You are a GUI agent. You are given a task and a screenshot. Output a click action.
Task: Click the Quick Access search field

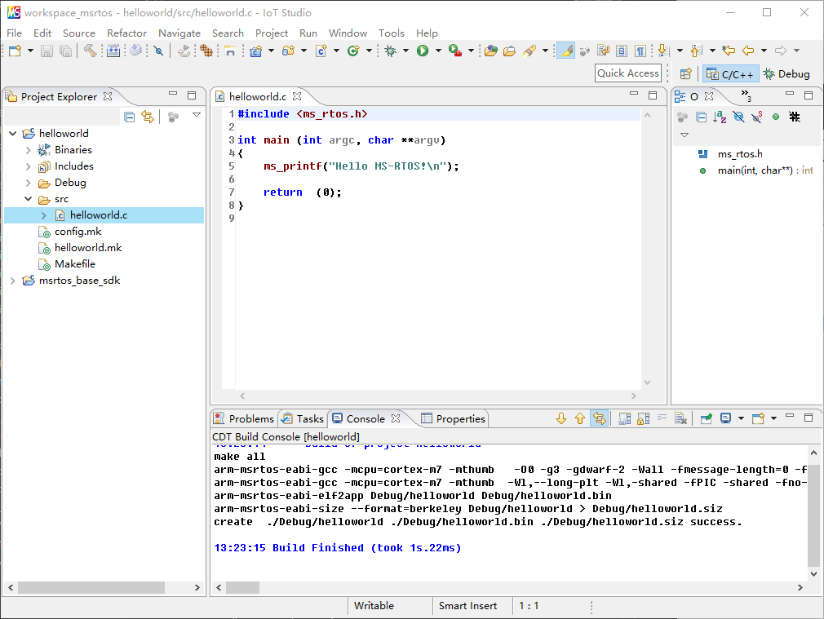point(627,73)
